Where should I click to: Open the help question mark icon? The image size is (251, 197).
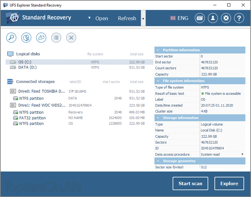tap(239, 18)
